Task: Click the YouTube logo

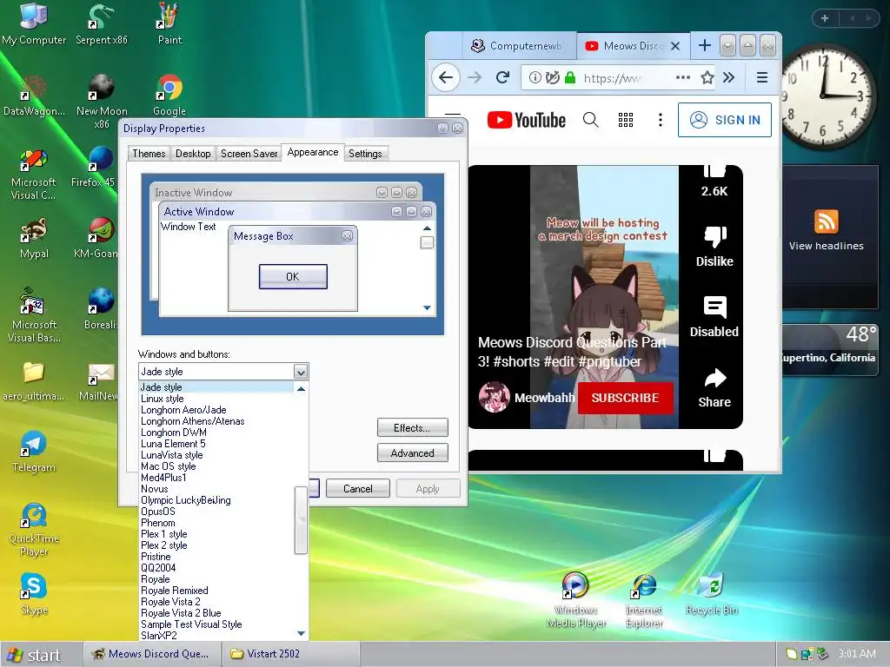Action: click(x=526, y=120)
